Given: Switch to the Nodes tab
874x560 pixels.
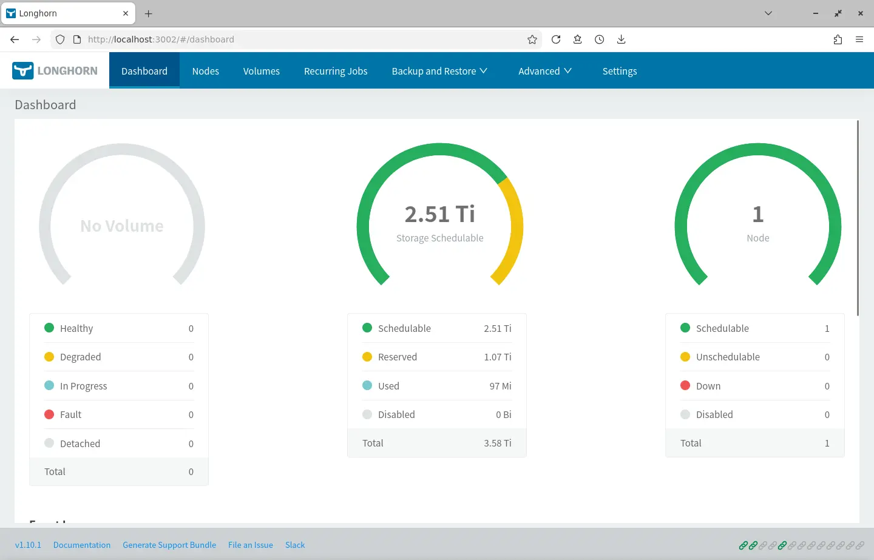Looking at the screenshot, I should pos(205,71).
